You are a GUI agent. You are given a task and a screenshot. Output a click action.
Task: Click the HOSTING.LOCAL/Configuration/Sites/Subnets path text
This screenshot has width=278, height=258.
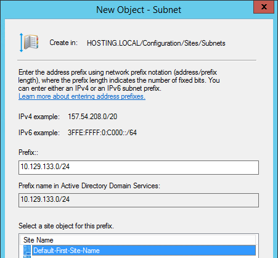tap(156, 43)
